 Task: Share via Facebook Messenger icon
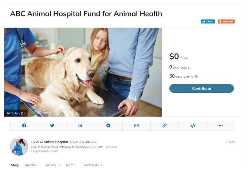tap(108, 126)
